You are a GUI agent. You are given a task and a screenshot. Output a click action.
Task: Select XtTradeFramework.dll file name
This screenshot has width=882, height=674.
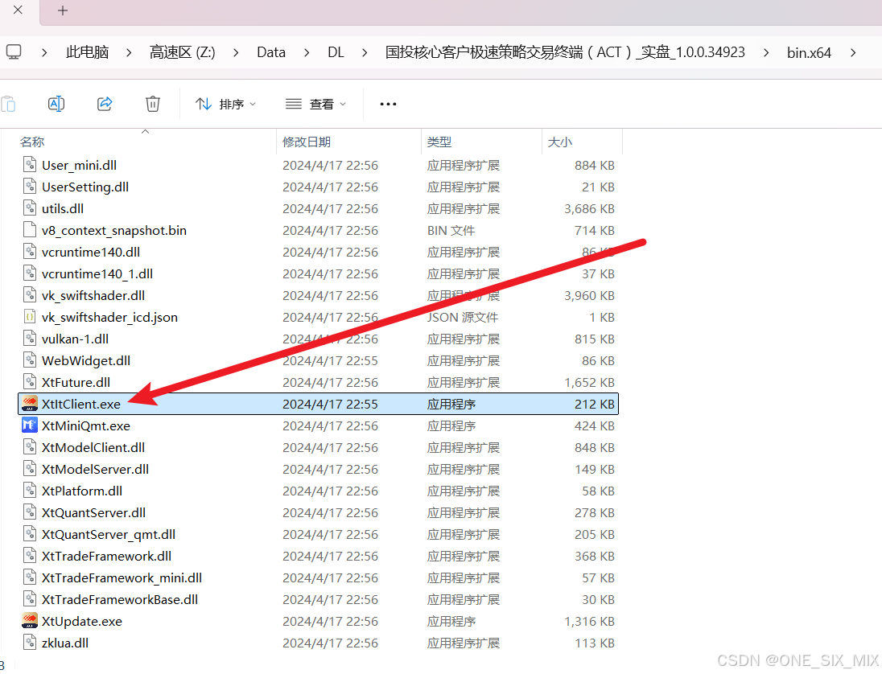[106, 556]
